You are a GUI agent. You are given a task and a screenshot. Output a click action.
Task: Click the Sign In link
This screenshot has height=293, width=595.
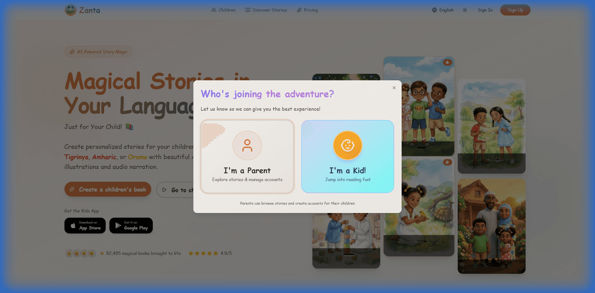pos(485,10)
